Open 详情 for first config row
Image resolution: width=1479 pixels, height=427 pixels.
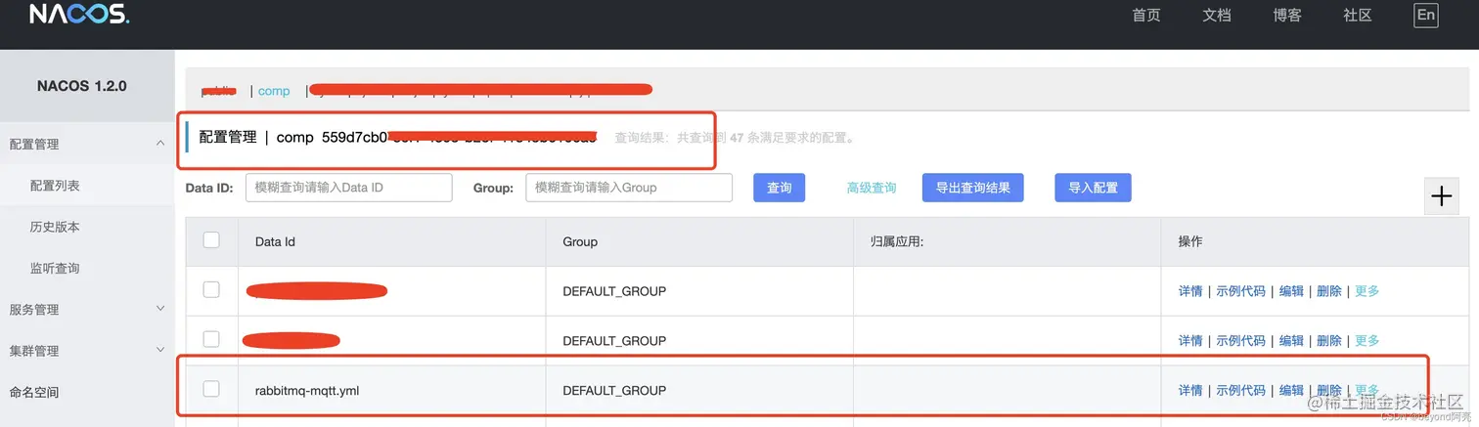click(1190, 291)
